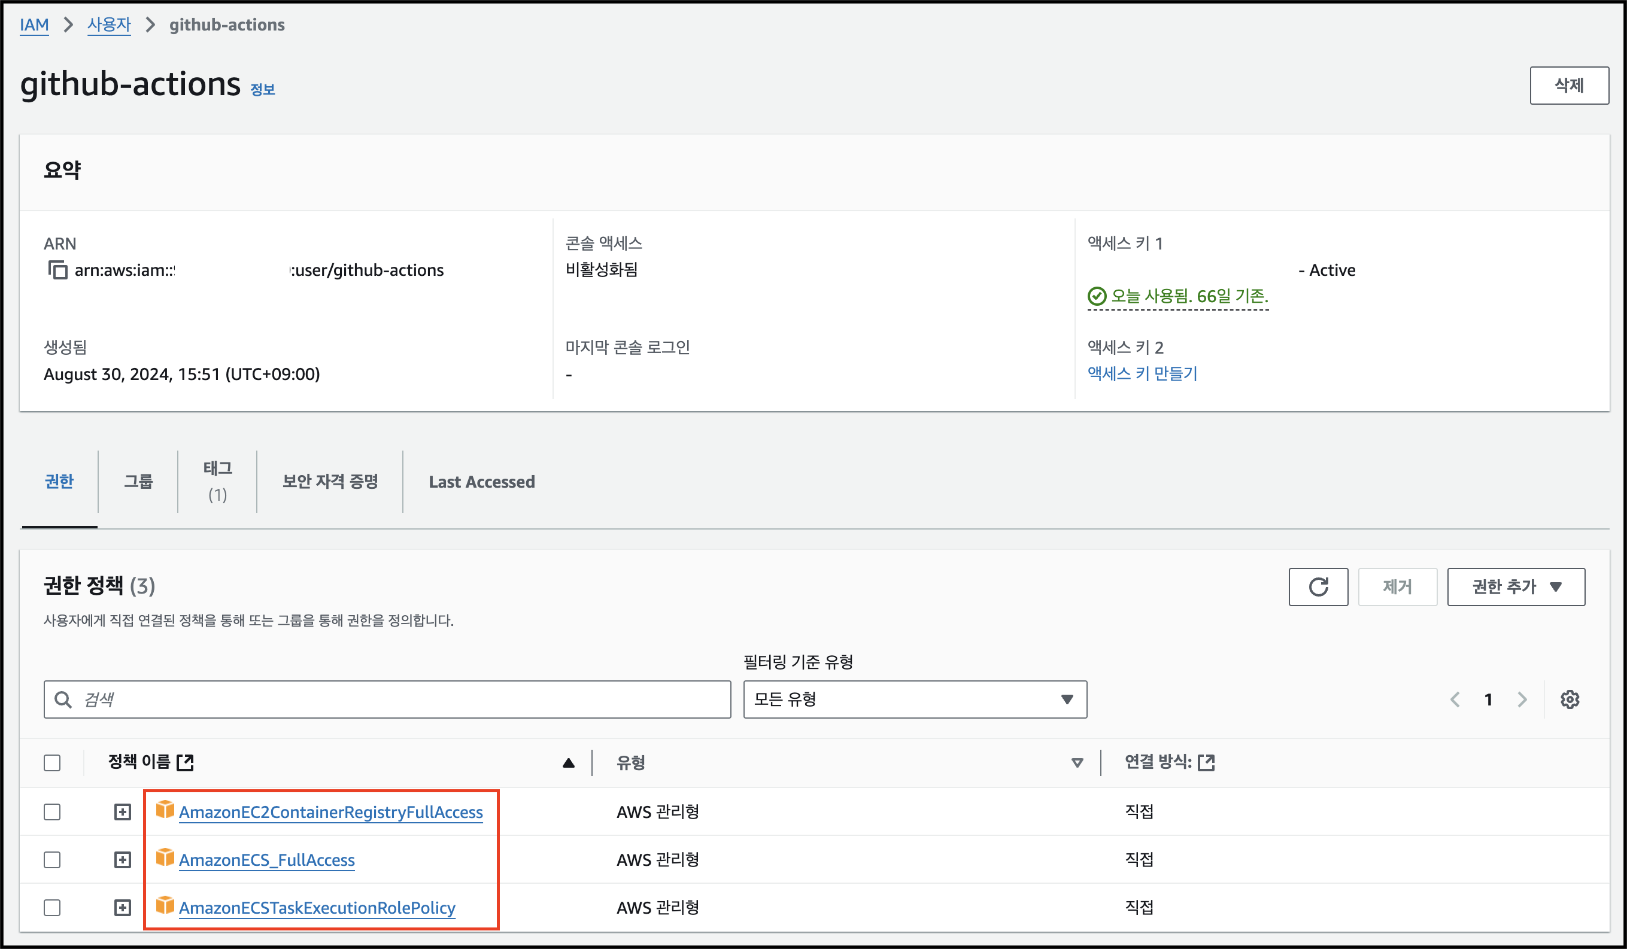The image size is (1627, 949).
Task: Click the 비활성화됨 console access value
Action: 602,270
